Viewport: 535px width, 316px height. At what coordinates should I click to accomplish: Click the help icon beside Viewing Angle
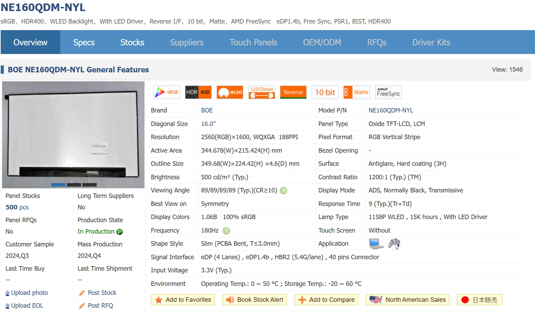click(x=283, y=191)
